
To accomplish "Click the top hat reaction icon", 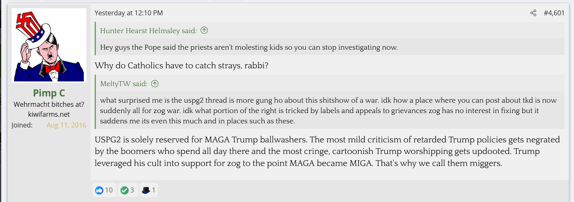I will (x=146, y=190).
